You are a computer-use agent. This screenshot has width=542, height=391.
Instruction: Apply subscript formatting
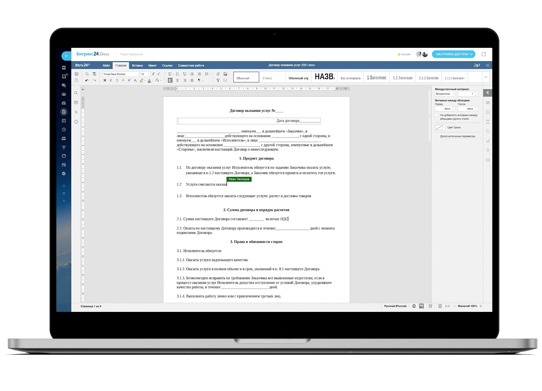[135, 80]
